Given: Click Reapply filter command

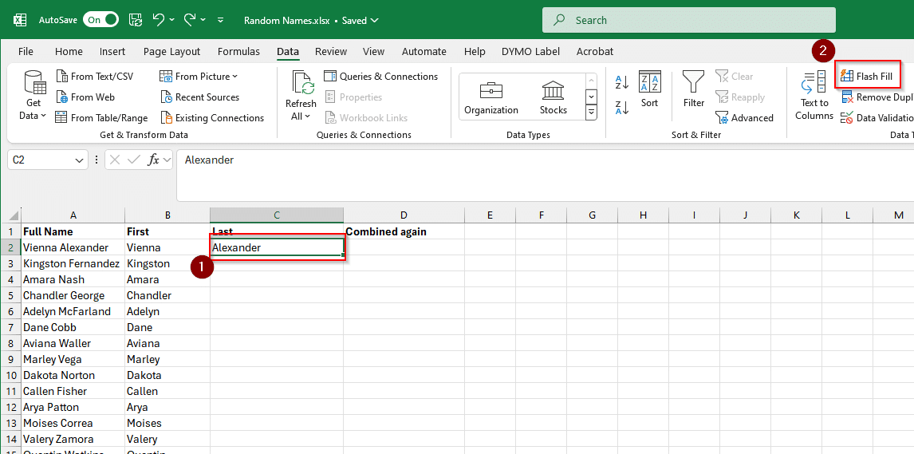Looking at the screenshot, I should 740,97.
